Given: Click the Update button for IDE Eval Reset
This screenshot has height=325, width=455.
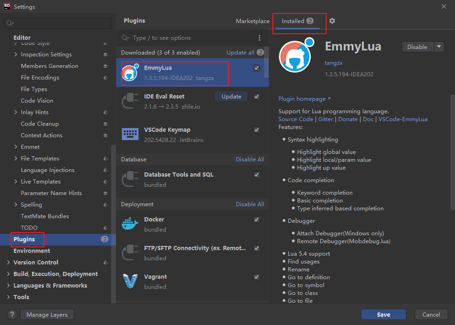Looking at the screenshot, I should tap(231, 97).
